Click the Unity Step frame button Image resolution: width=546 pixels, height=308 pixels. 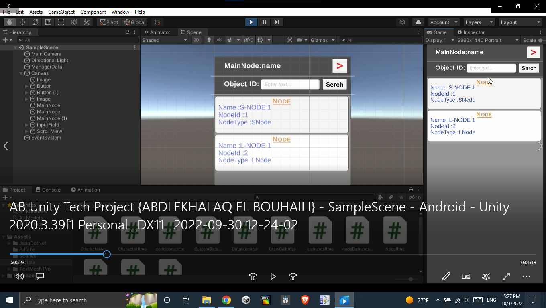click(277, 22)
